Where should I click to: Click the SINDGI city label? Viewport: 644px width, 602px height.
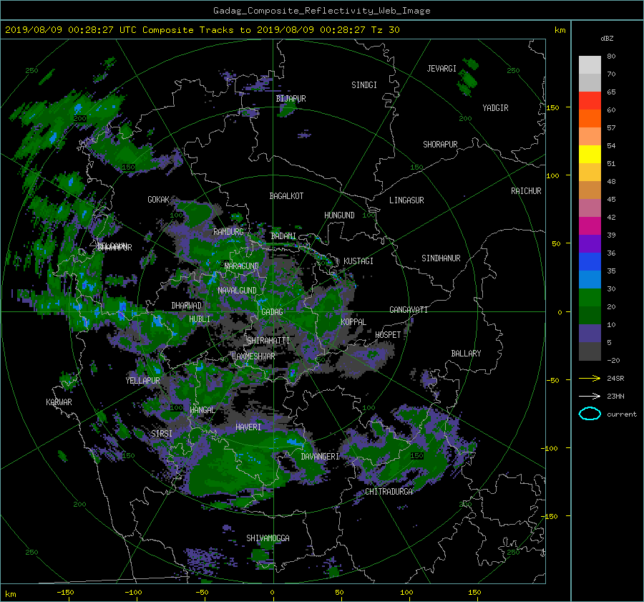coord(364,85)
